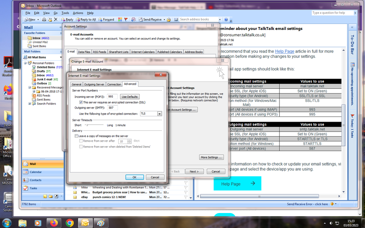Click Cancel in Internet E-mail Settings dialog
The width and height of the screenshot is (365, 228).
(155, 177)
